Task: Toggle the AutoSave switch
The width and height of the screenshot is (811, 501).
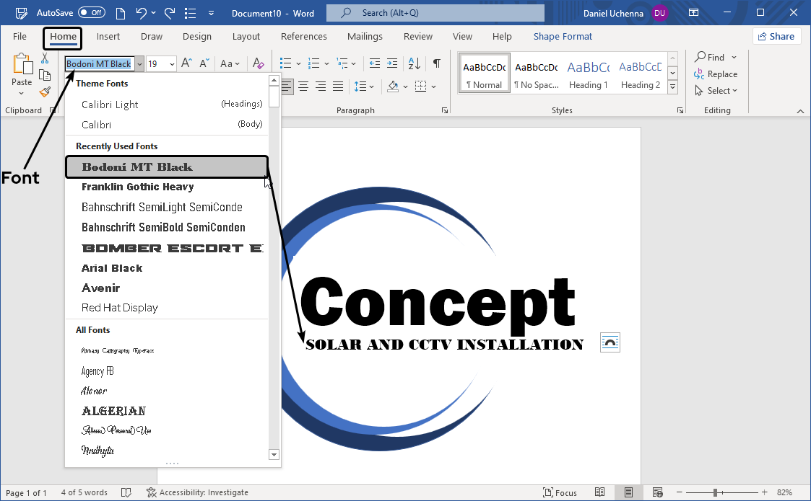Action: click(92, 13)
